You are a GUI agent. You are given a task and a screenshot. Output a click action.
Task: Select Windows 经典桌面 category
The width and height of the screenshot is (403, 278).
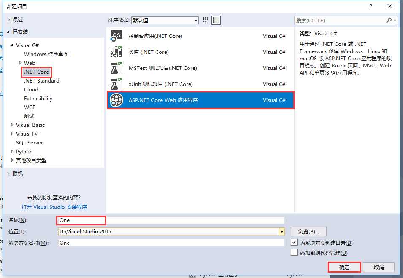(46, 54)
